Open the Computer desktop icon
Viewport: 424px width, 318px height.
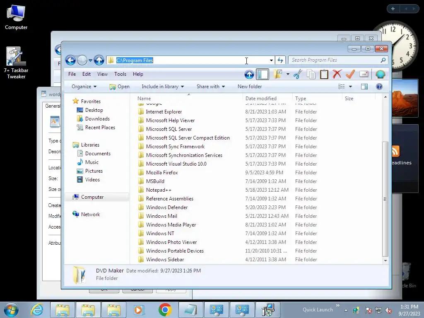click(x=16, y=17)
